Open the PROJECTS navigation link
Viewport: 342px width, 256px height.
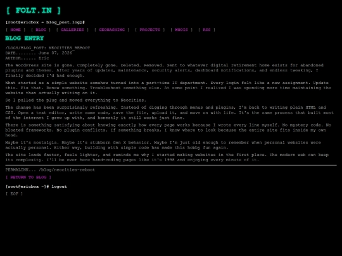pos(150,30)
